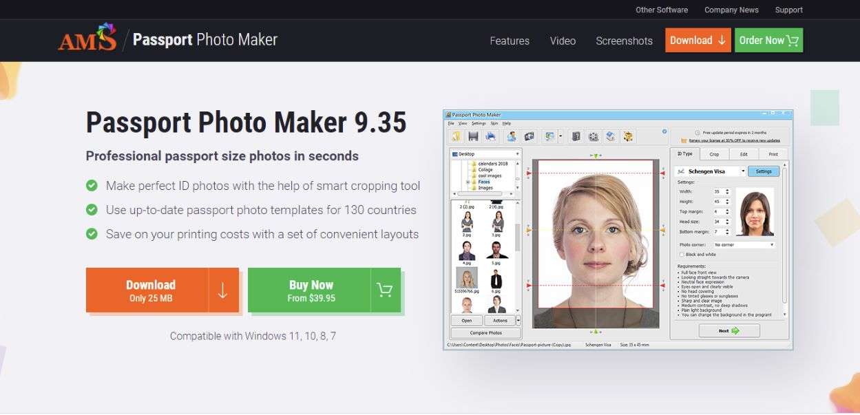Open the Photo corner dropdown

coord(772,244)
